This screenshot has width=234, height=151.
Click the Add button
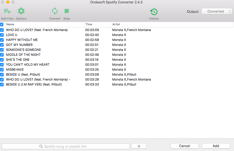pyautogui.click(x=216, y=146)
